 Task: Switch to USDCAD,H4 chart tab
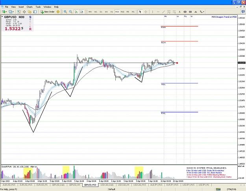[x=124, y=185]
